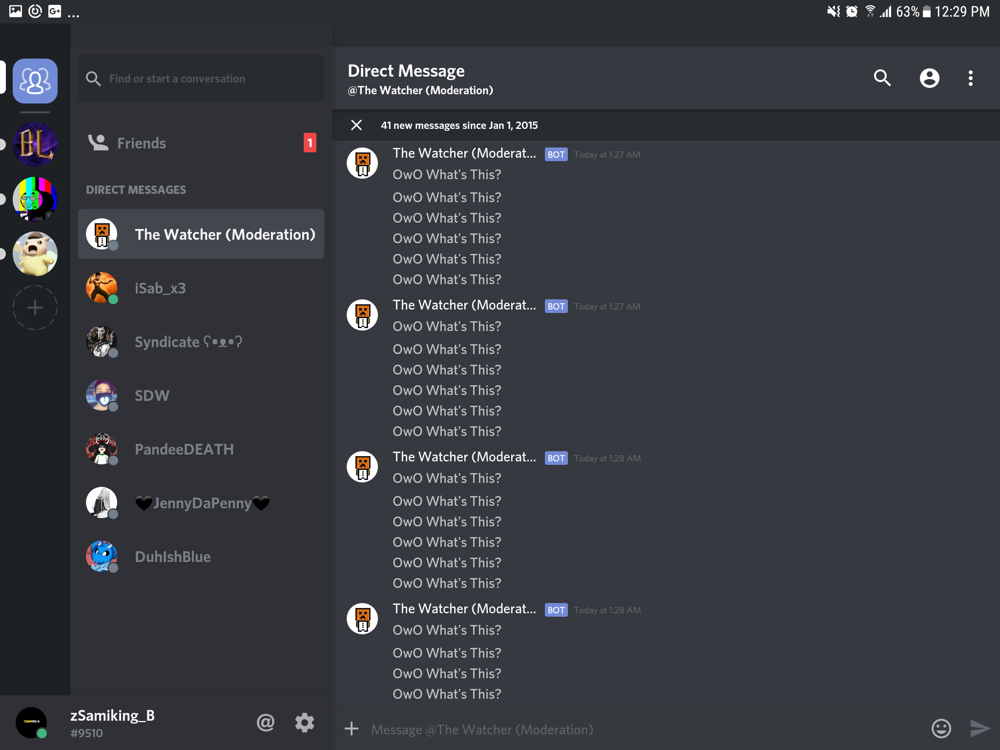Screen dimensions: 1000x750
Task: Open the Detective Pikachu server icon
Action: click(x=35, y=253)
